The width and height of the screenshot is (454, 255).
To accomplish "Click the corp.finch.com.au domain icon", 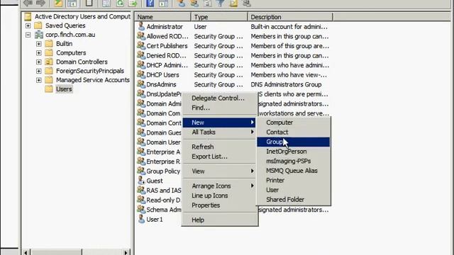I will point(39,35).
